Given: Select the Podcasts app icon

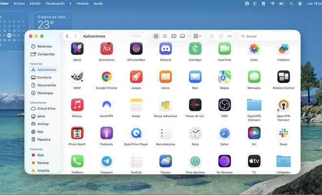Looking at the screenshot, I should pyautogui.click(x=106, y=133).
